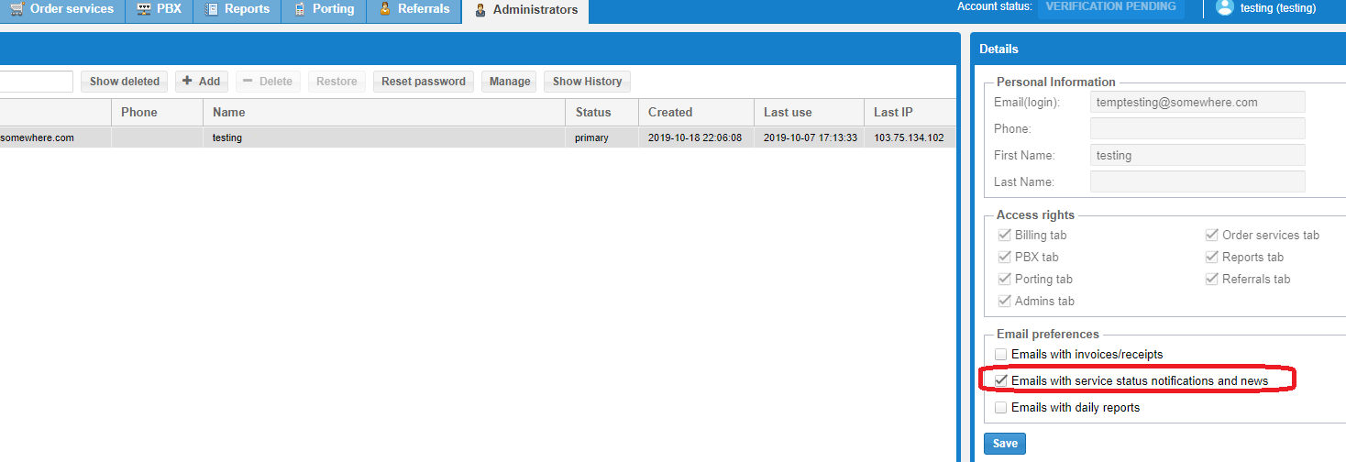Click the user avatar icon beside testing

(1224, 7)
